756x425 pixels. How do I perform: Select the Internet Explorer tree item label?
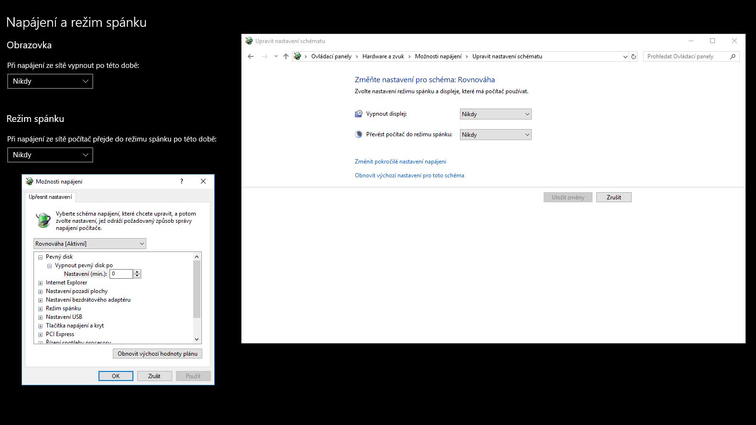[66, 283]
